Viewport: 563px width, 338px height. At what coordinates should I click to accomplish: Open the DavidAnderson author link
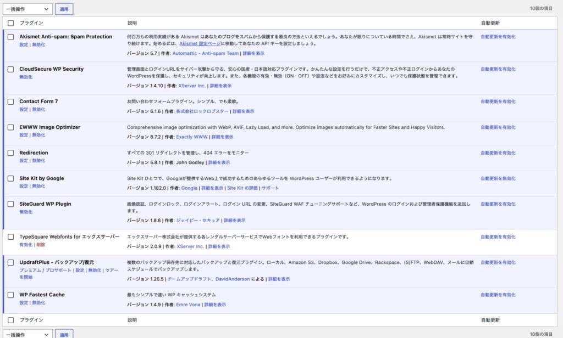(x=233, y=279)
